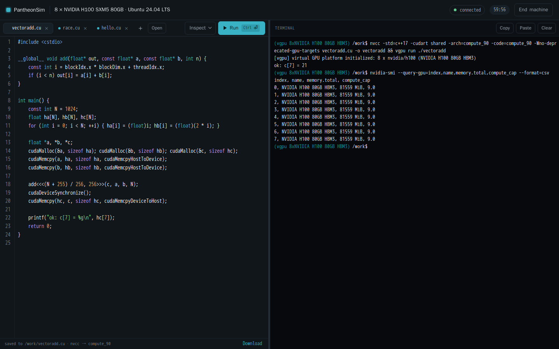Image resolution: width=559 pixels, height=349 pixels.
Task: Close the hello.cu tab
Action: click(x=127, y=28)
